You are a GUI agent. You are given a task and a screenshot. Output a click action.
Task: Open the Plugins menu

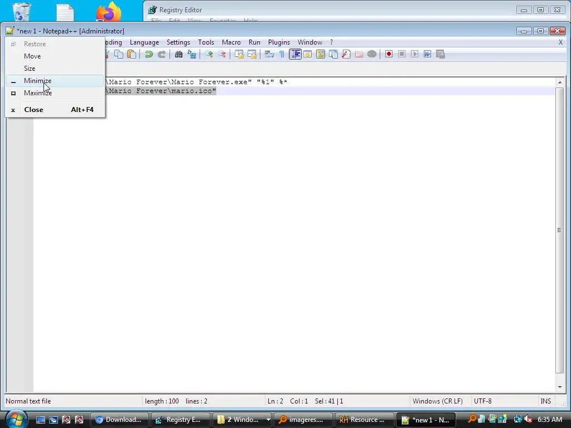click(279, 42)
